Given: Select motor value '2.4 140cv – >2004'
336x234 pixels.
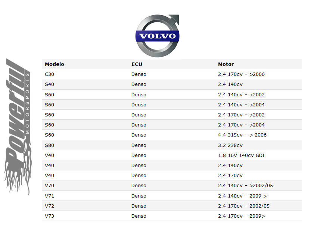Looking at the screenshot, I should pos(241,105).
